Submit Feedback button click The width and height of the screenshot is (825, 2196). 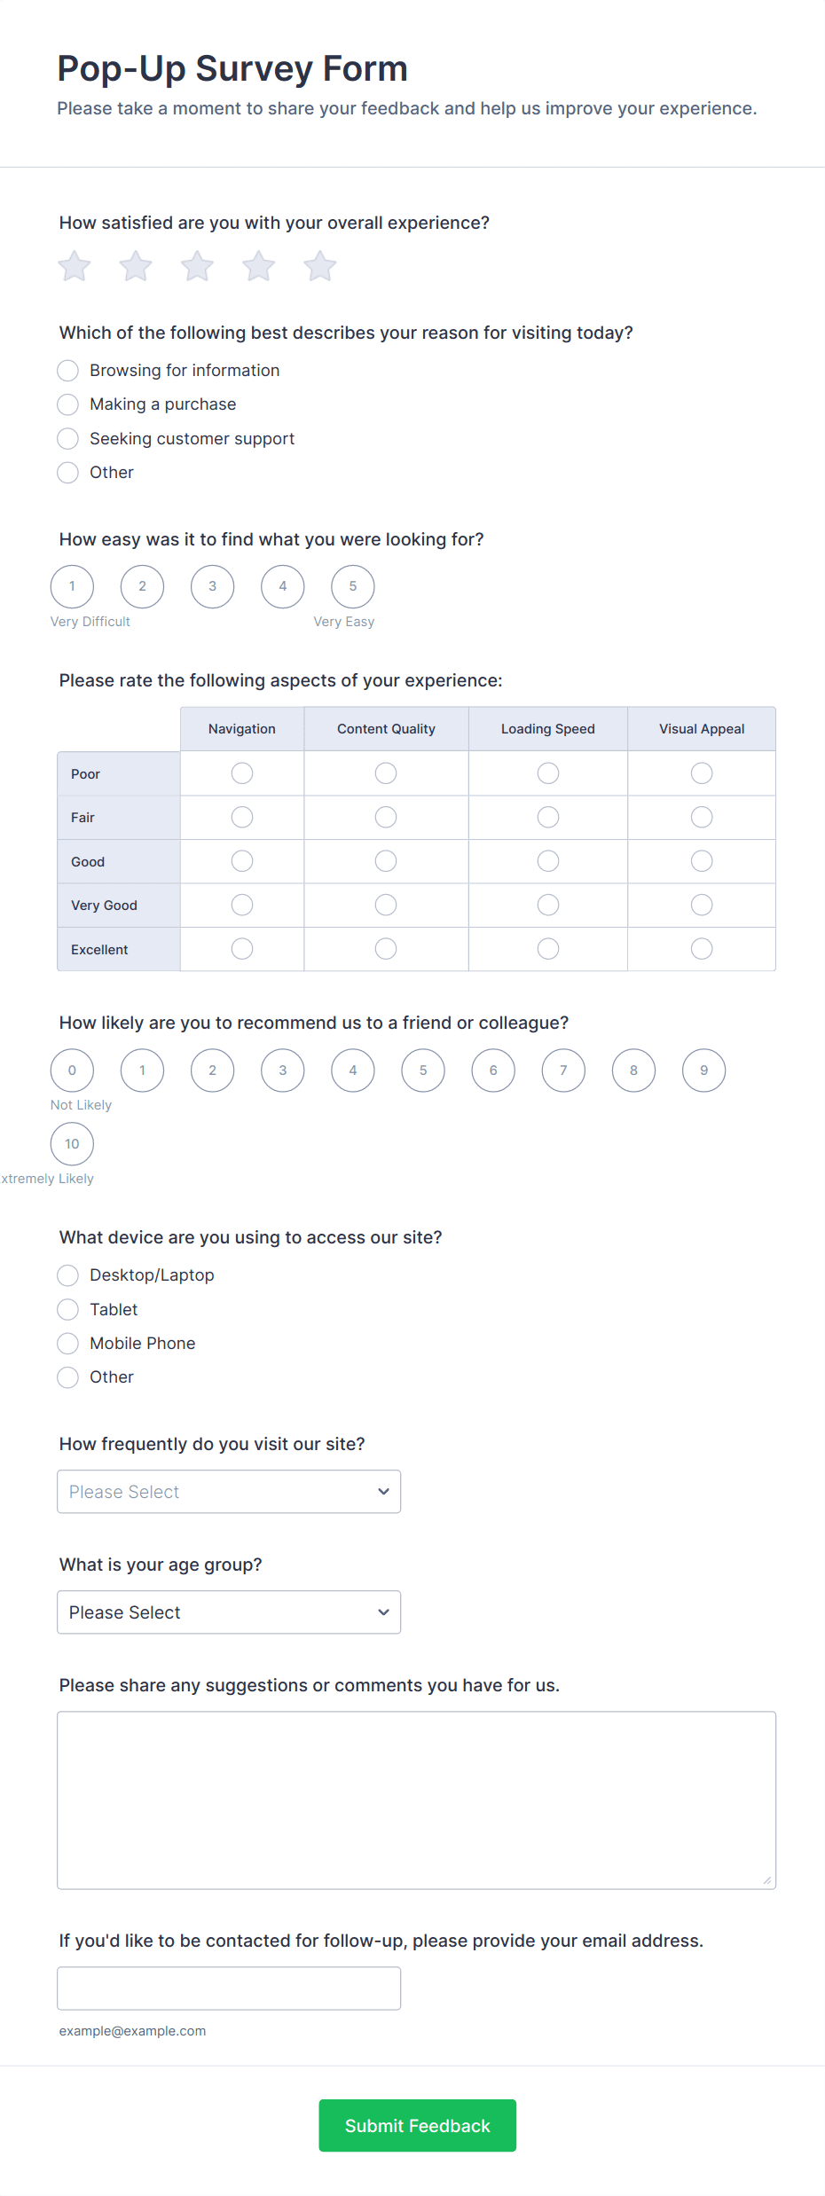pos(418,2125)
